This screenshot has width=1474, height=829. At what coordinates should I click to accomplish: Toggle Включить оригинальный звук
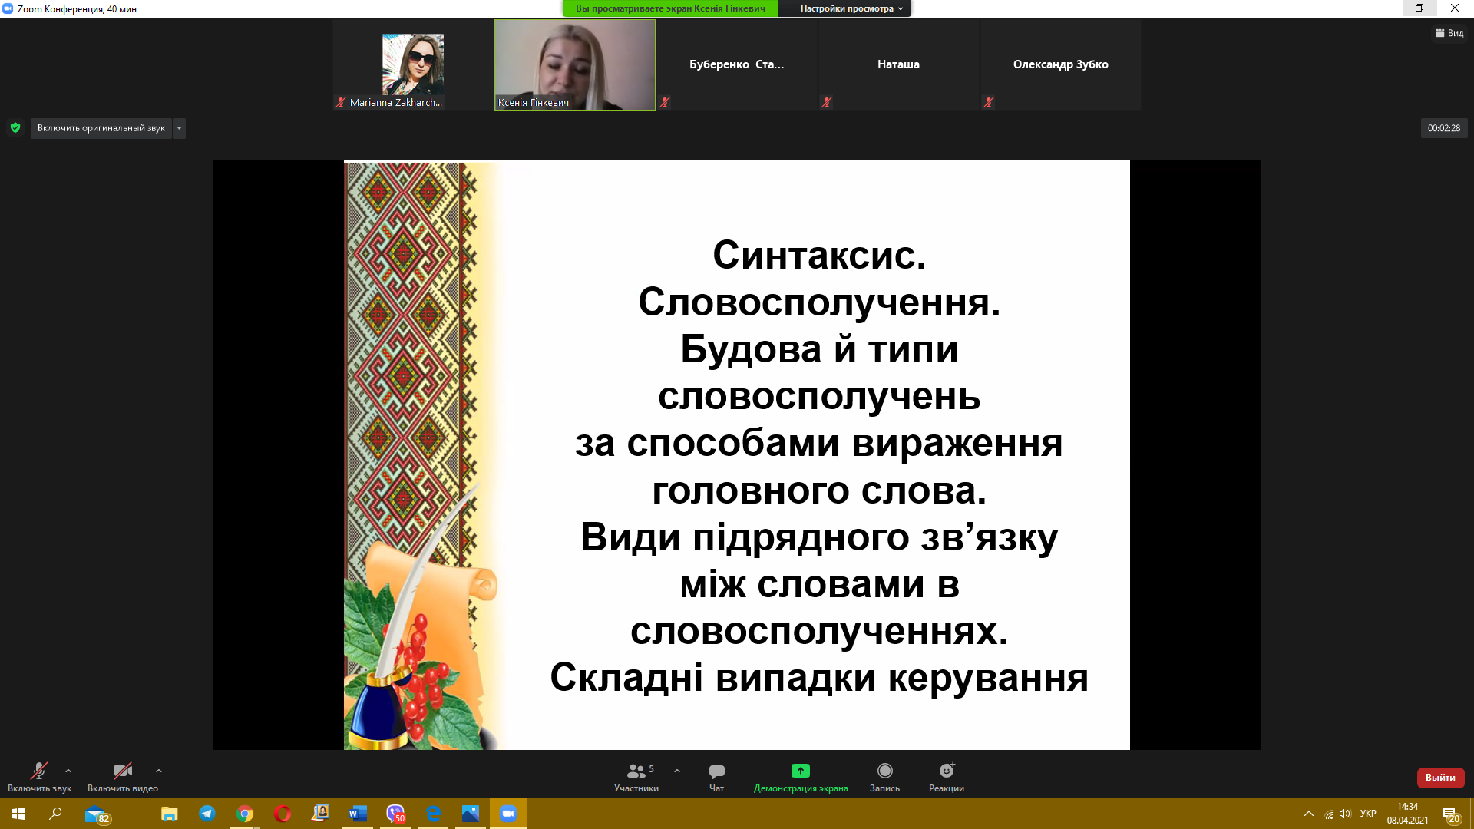click(x=101, y=128)
